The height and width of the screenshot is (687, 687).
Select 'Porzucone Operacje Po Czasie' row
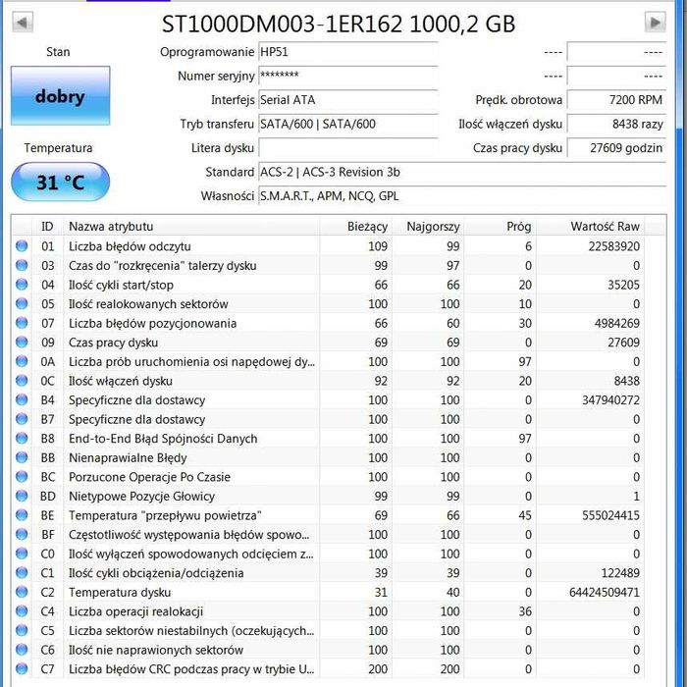[328, 477]
